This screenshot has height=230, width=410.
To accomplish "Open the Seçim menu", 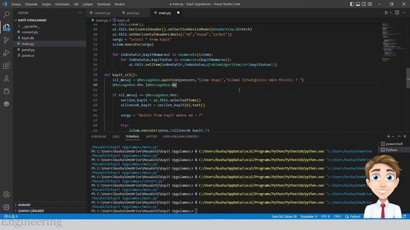I will (x=46, y=4).
